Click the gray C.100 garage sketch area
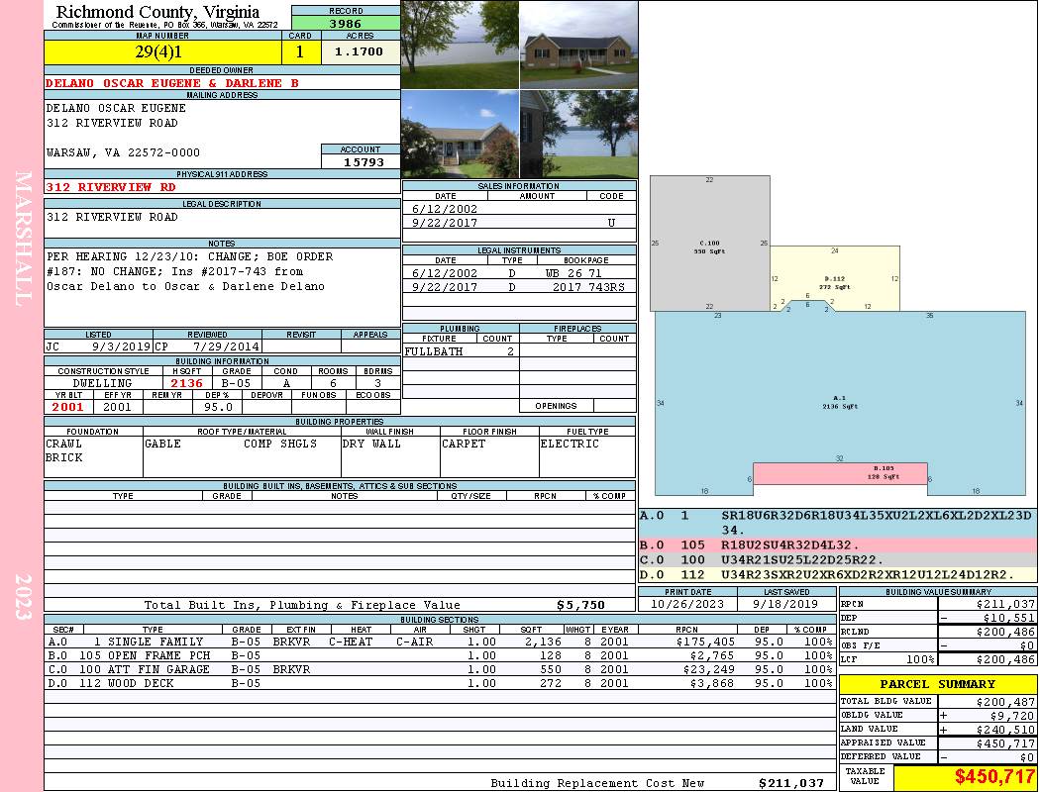This screenshot has height=792, width=1040. (709, 246)
